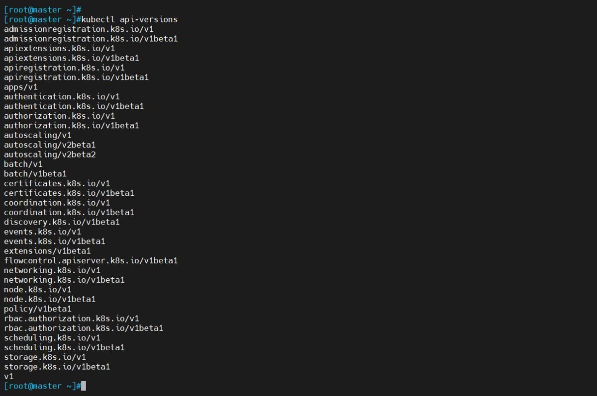Viewport: 597px width, 396px height.
Task: Click the rbac.authorization.k8s.io/v1beta1 entry
Action: pyautogui.click(x=84, y=328)
